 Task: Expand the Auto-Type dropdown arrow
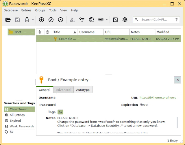pyautogui.click(x=107, y=20)
